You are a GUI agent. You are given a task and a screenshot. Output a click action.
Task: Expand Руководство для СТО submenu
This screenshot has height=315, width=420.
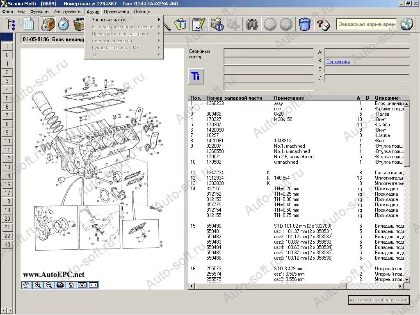point(124,48)
